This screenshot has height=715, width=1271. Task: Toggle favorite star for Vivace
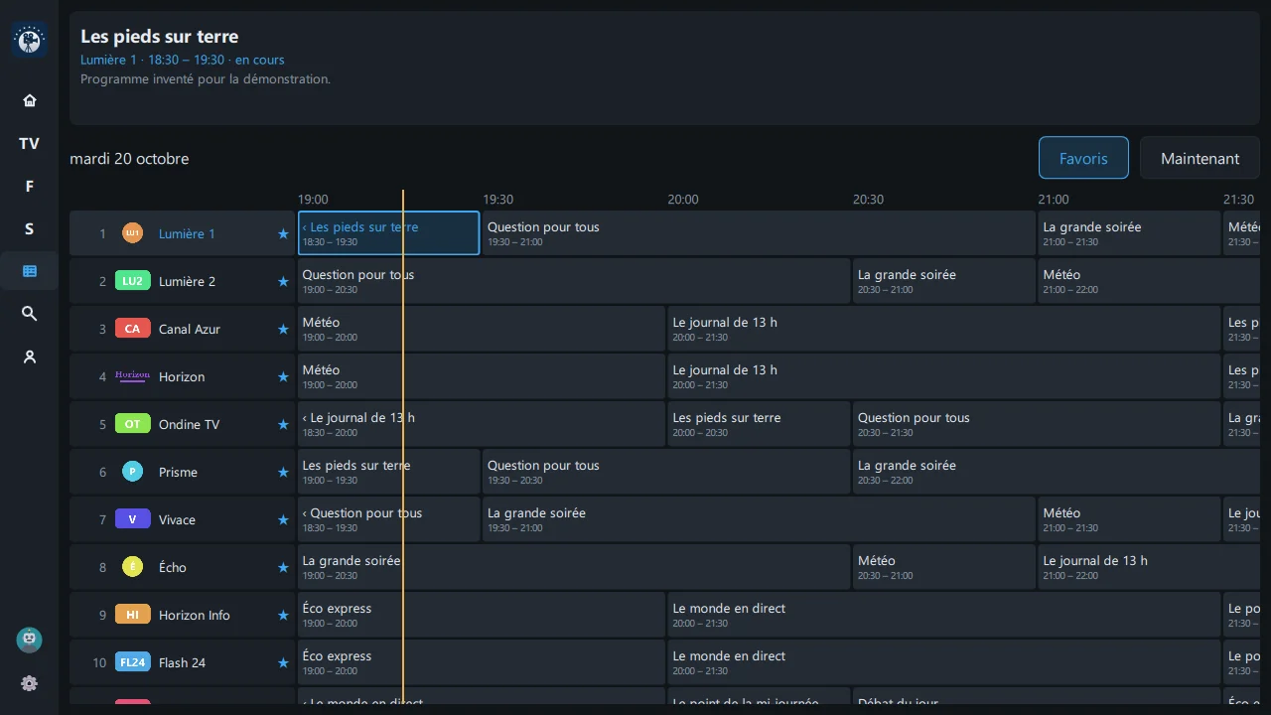pyautogui.click(x=283, y=520)
